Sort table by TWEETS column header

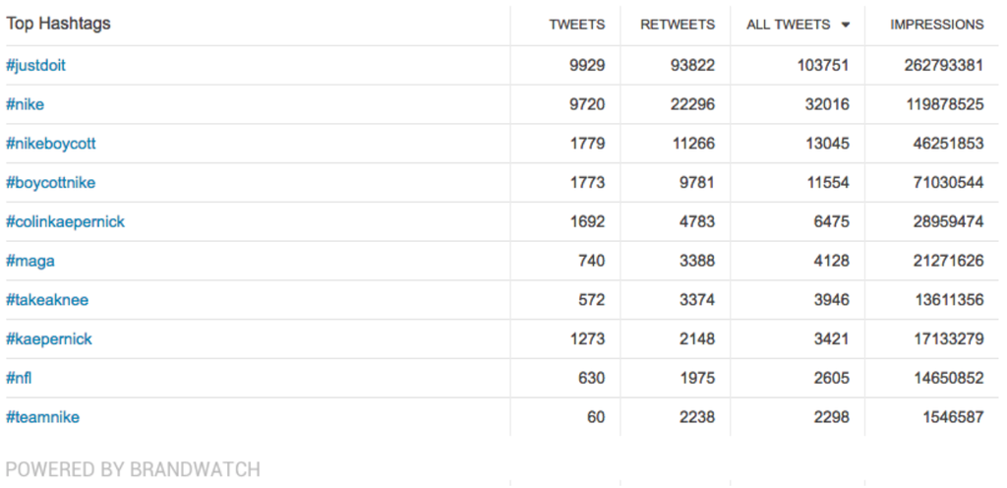pos(577,25)
